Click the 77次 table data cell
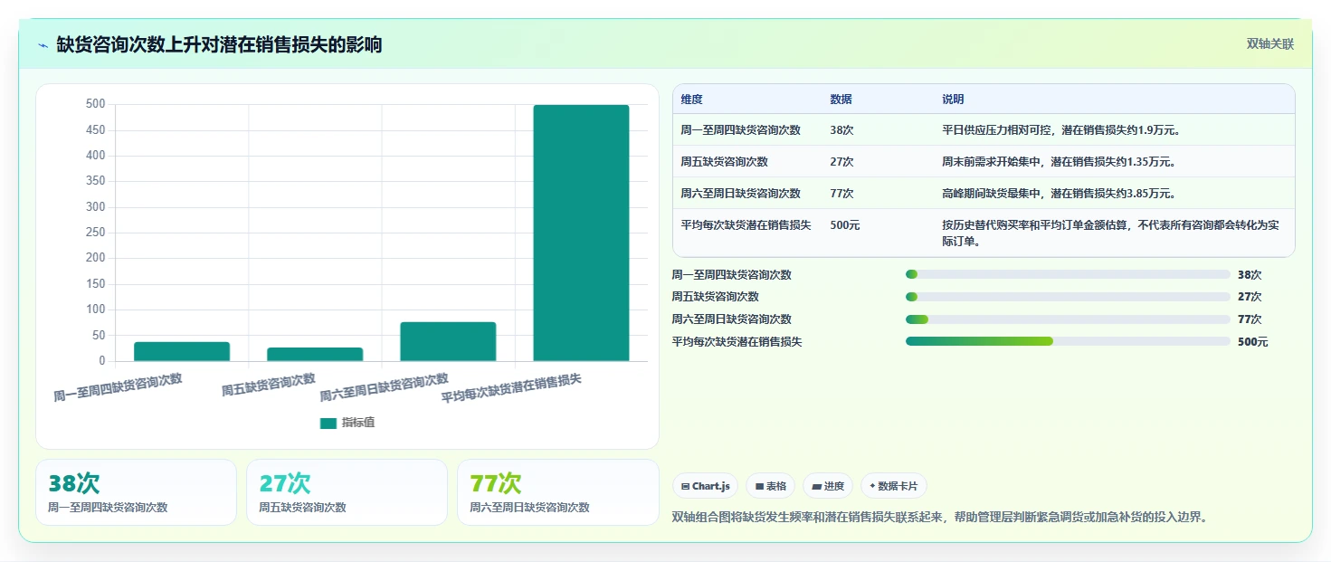Screen dimensions: 1331x562 (x=841, y=194)
